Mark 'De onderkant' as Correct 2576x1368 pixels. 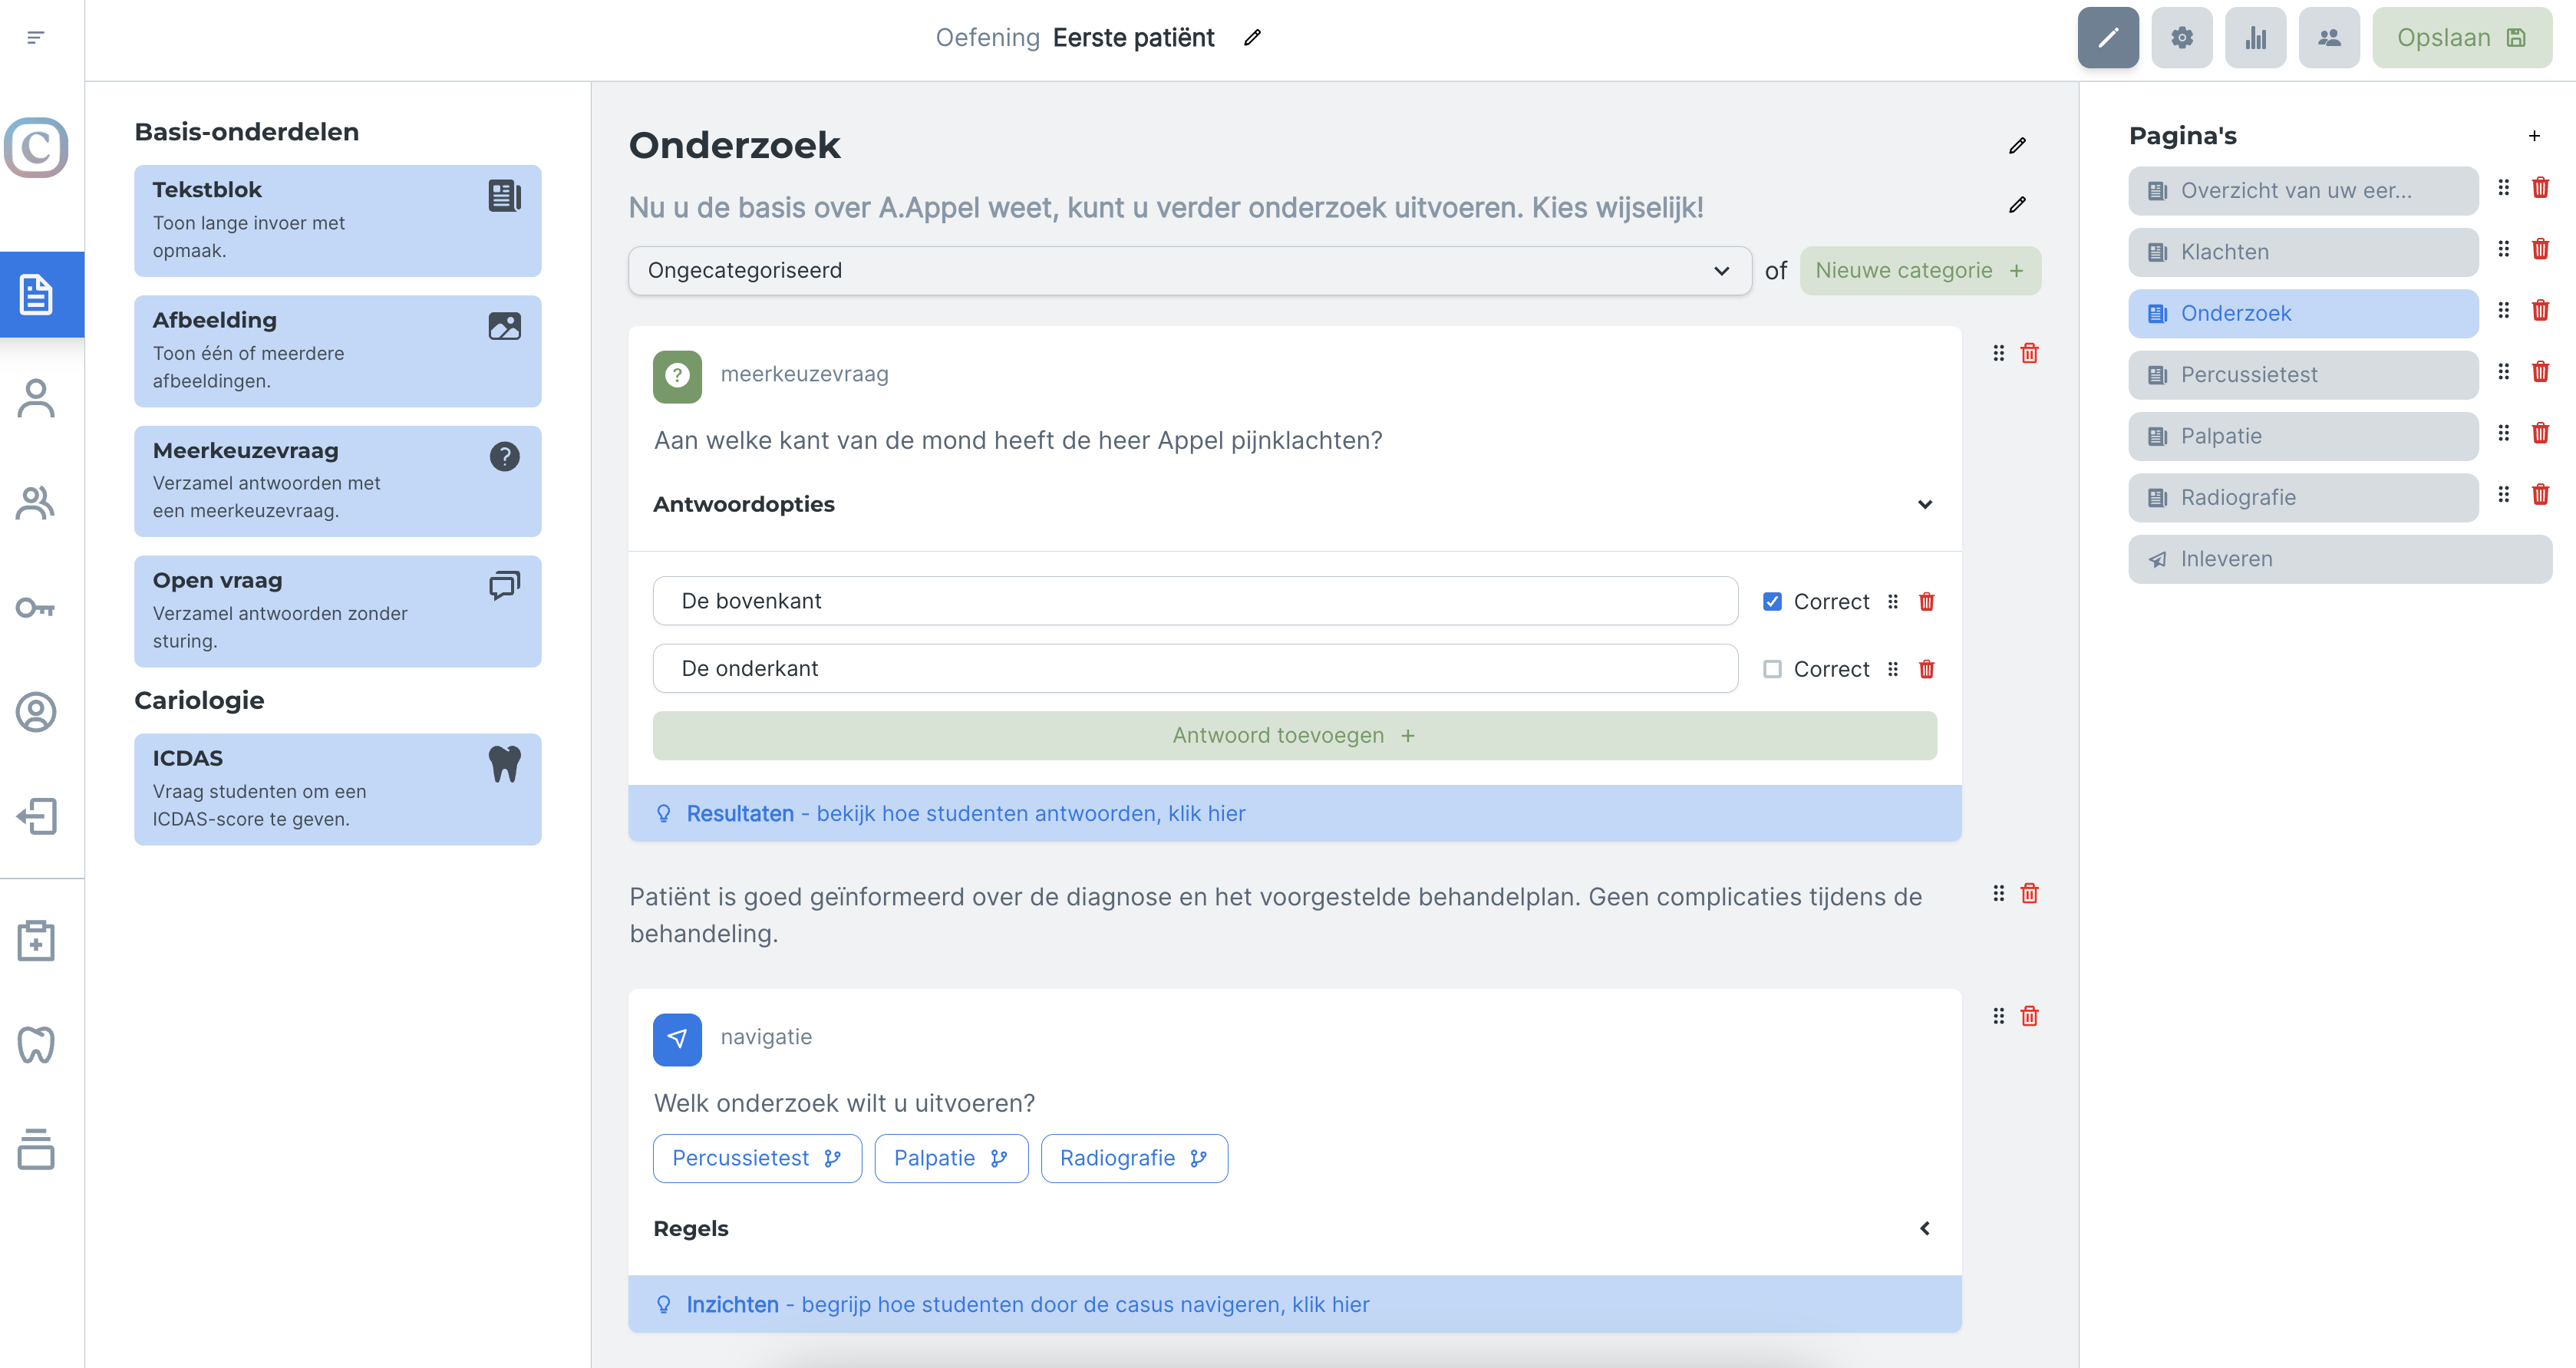click(x=1772, y=669)
